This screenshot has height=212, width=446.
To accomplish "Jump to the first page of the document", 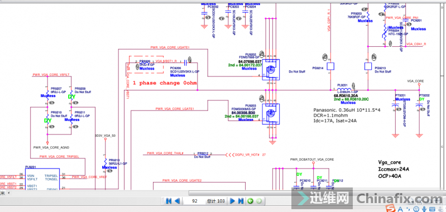I will tap(169, 201).
